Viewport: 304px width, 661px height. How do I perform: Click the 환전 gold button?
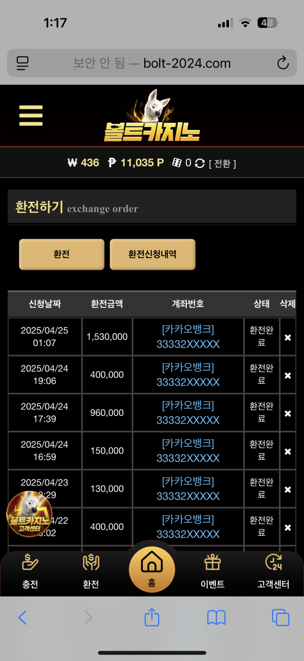pyautogui.click(x=61, y=254)
